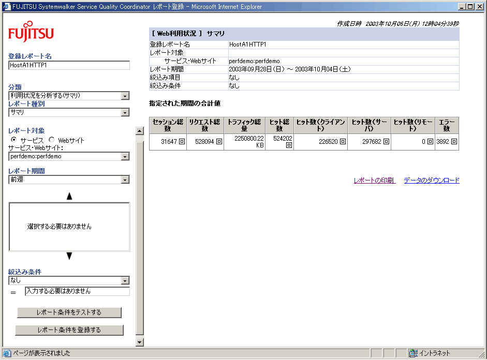Click the レポート条件を登録する button
The height and width of the screenshot is (360, 487).
pos(69,330)
